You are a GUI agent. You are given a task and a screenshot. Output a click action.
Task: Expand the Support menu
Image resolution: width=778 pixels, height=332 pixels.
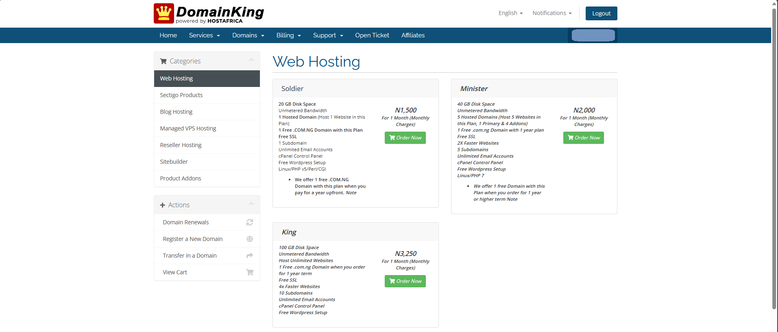point(328,35)
